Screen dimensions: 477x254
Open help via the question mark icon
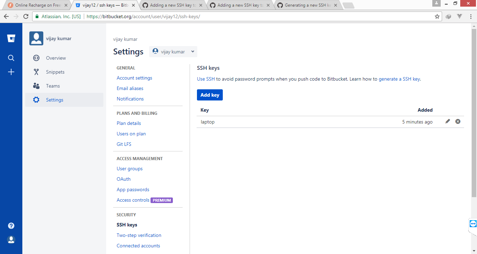11,225
